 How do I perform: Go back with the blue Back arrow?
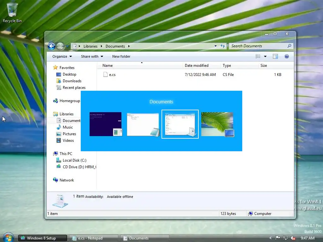51,46
